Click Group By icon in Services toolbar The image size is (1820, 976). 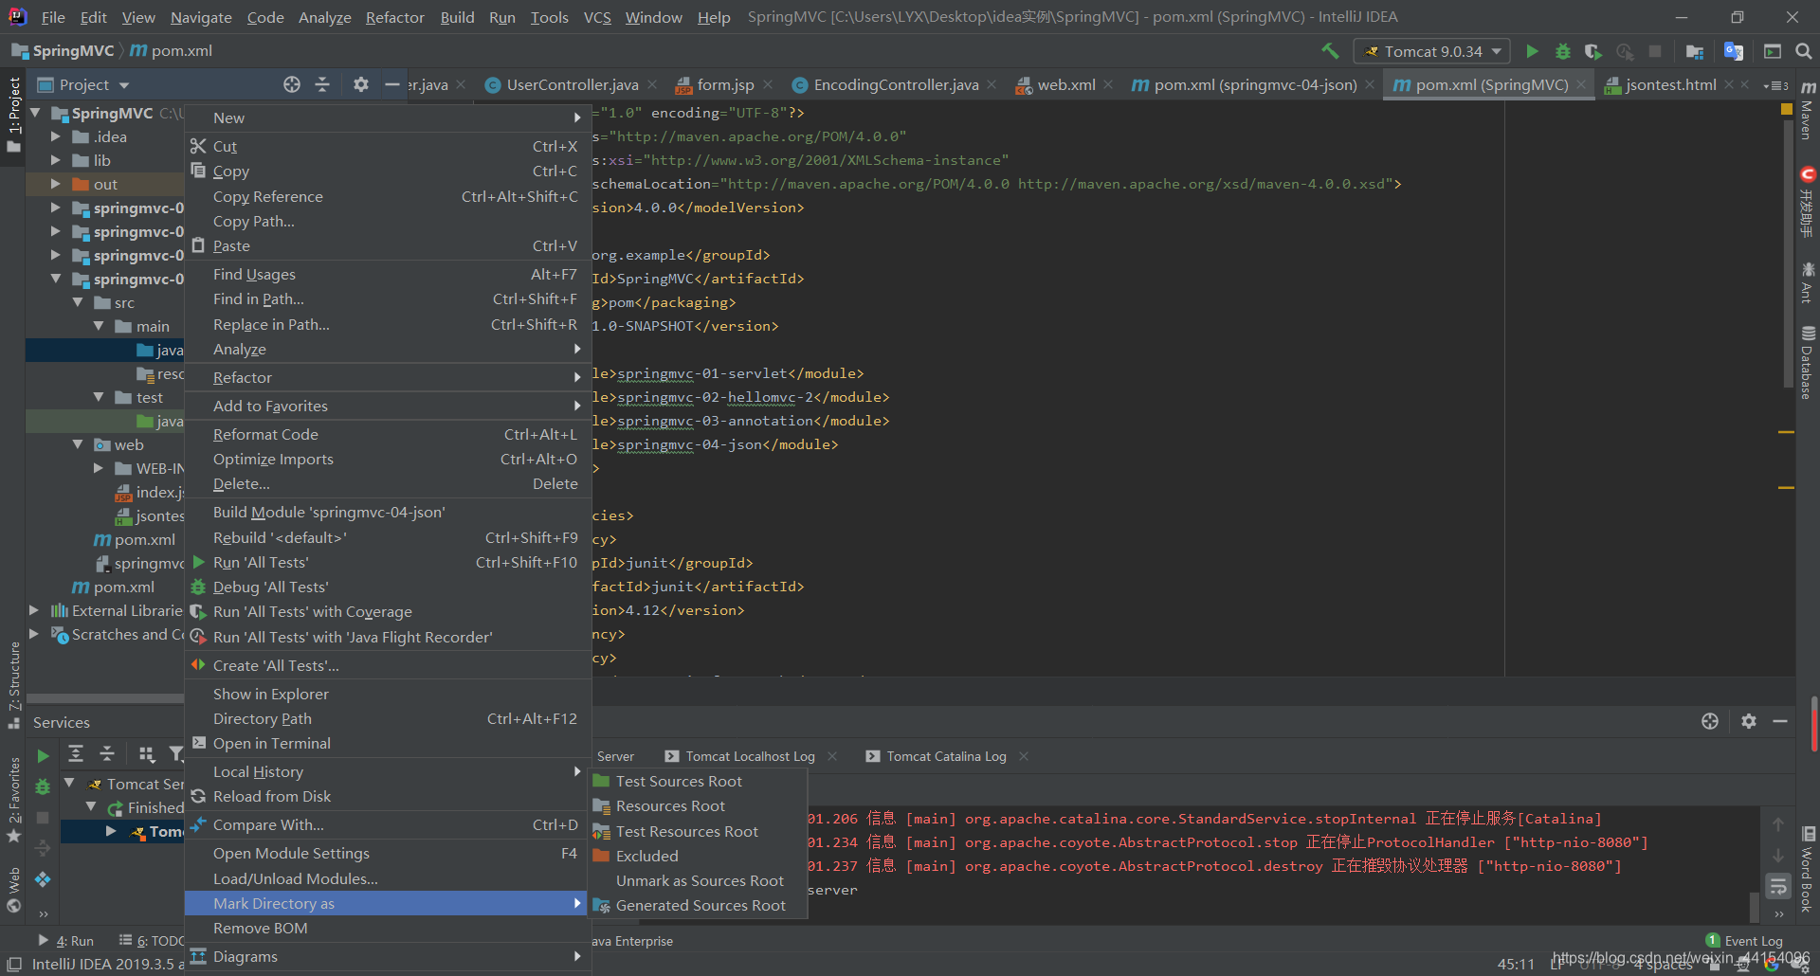click(x=146, y=754)
